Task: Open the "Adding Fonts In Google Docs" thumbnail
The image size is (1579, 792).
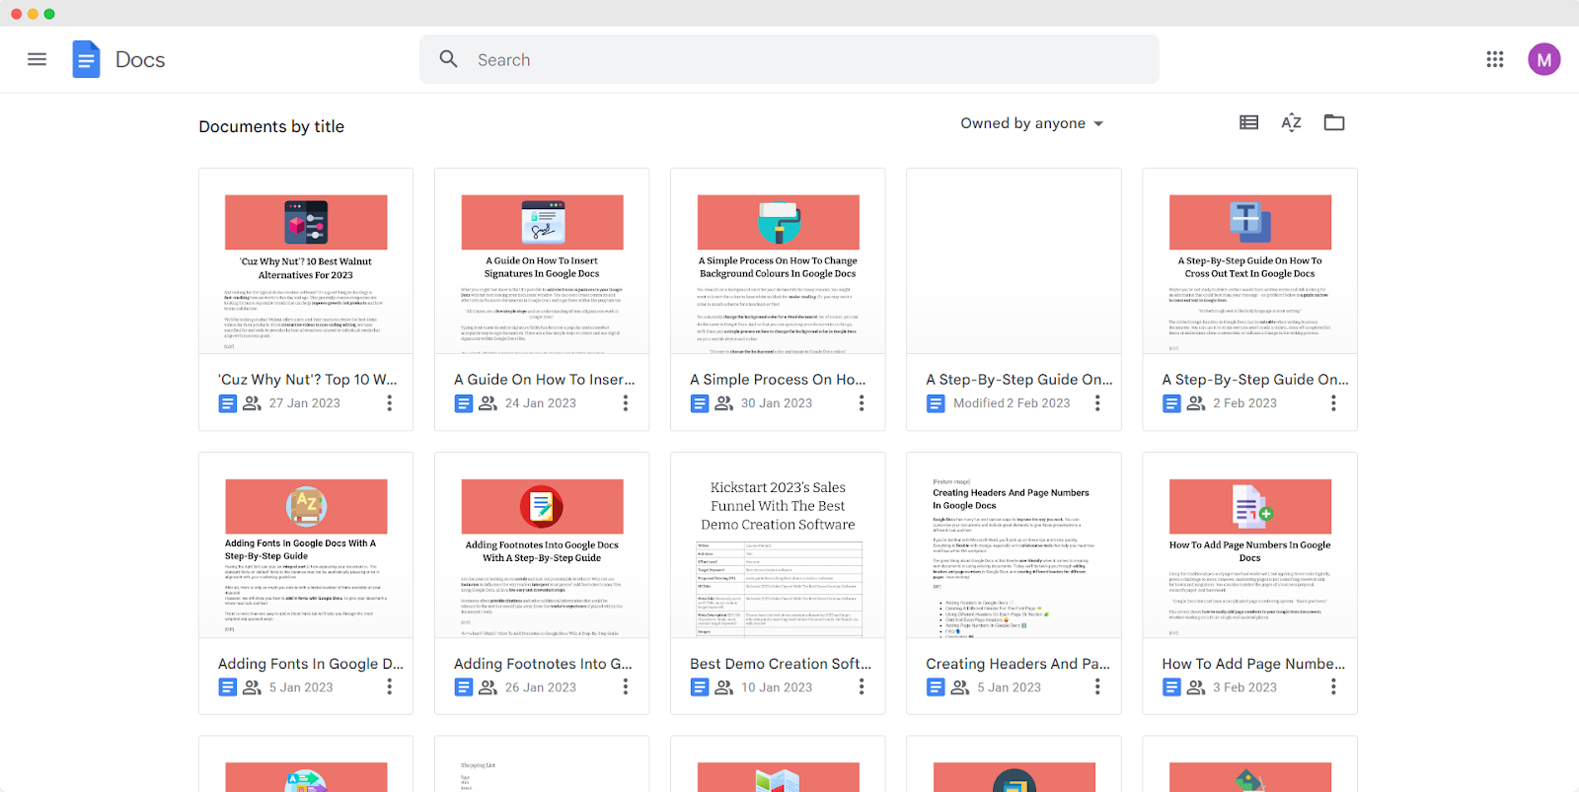Action: [x=306, y=545]
